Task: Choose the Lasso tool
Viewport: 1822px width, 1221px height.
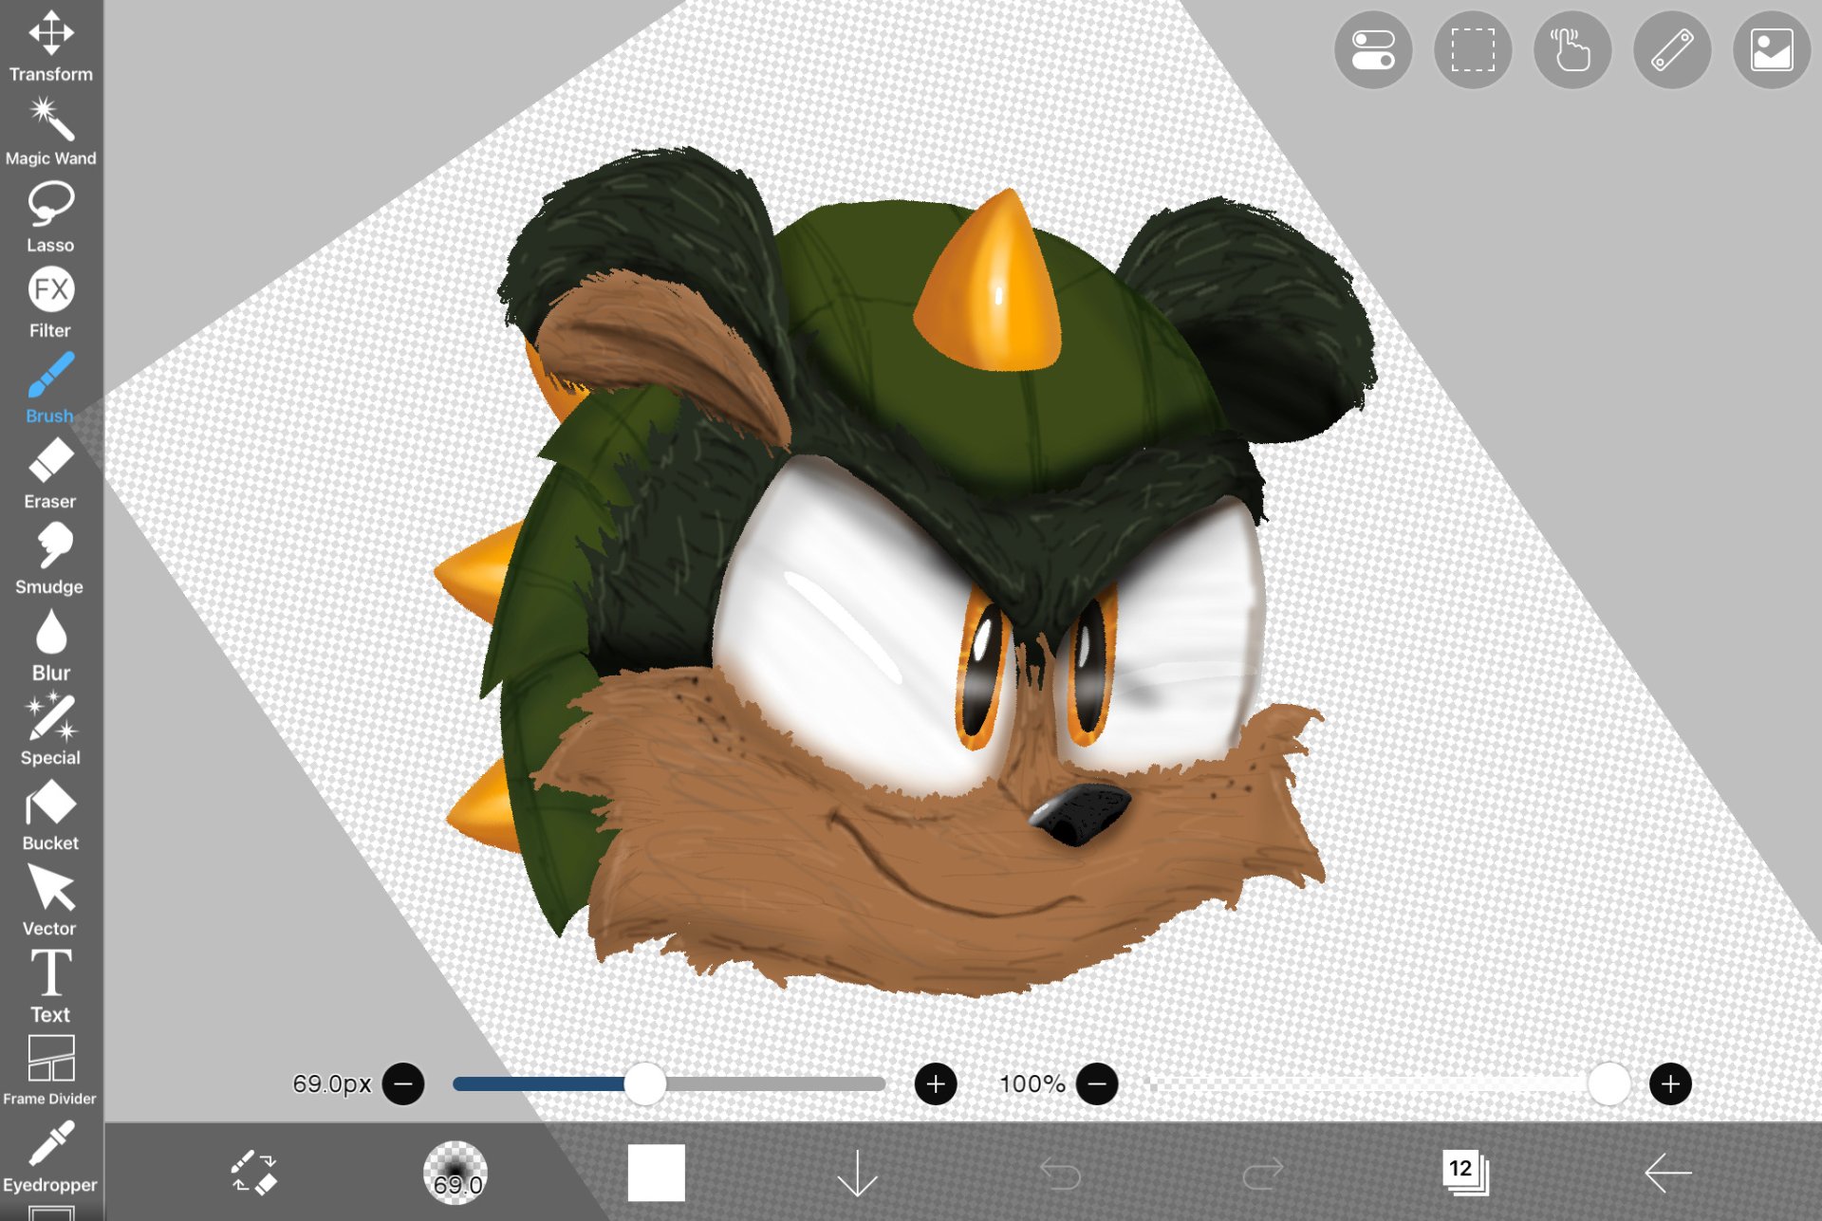Action: coord(51,217)
